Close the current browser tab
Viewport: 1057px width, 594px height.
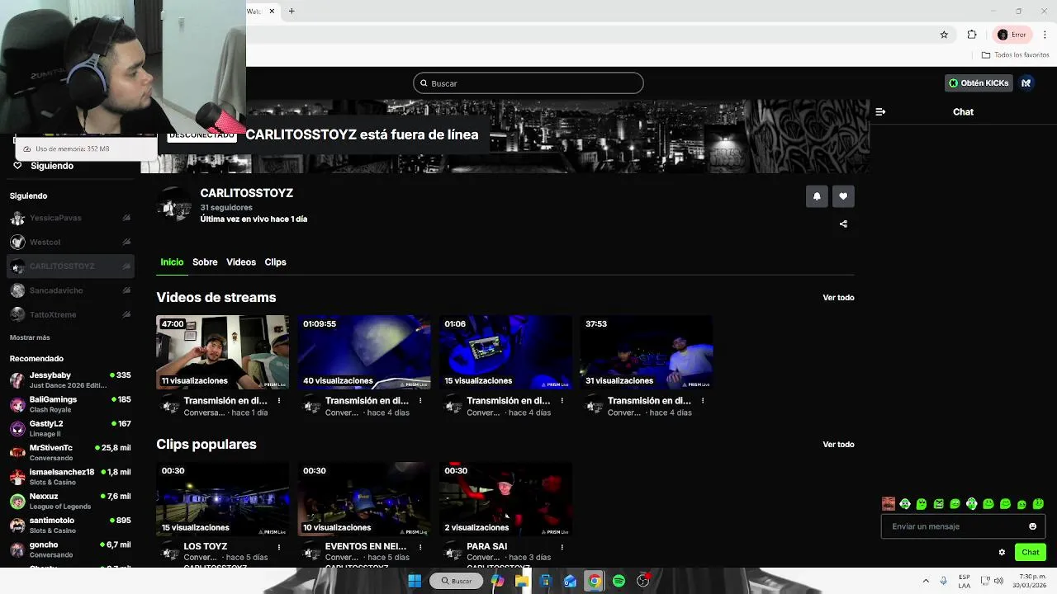[x=271, y=11]
